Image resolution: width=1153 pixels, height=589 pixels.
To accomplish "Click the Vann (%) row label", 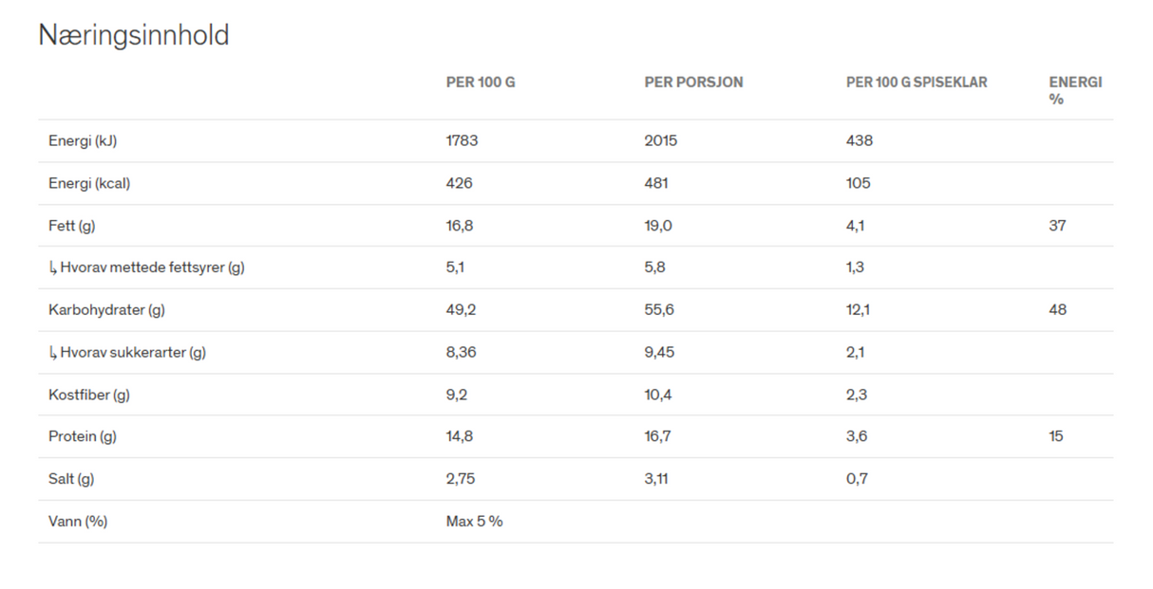I will 78,522.
